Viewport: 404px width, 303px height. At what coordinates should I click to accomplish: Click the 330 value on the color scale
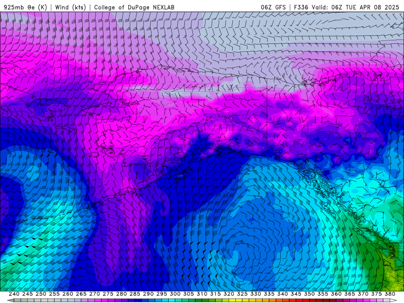coord(256,294)
